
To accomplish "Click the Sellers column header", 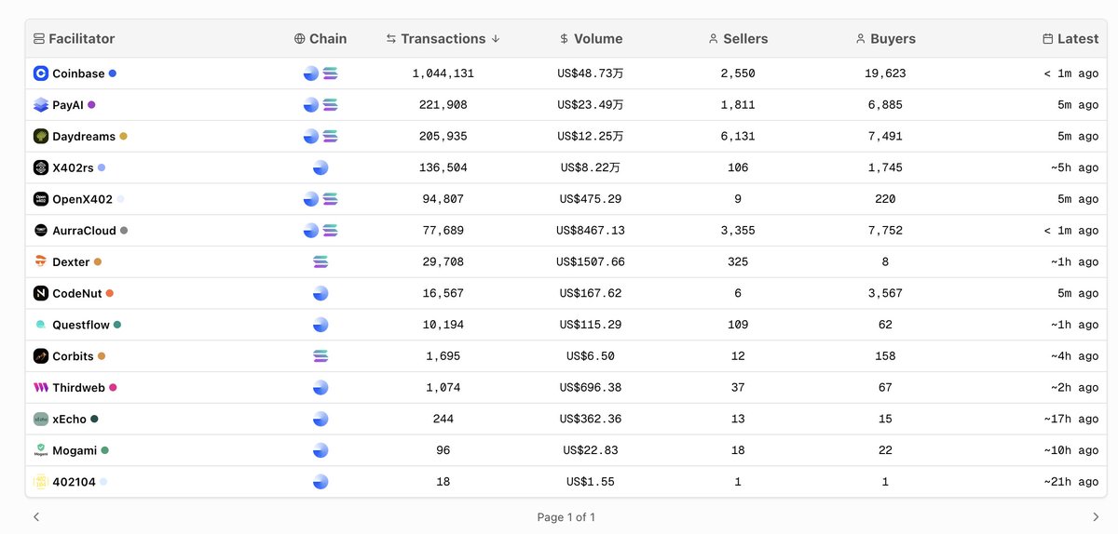I will click(x=738, y=39).
